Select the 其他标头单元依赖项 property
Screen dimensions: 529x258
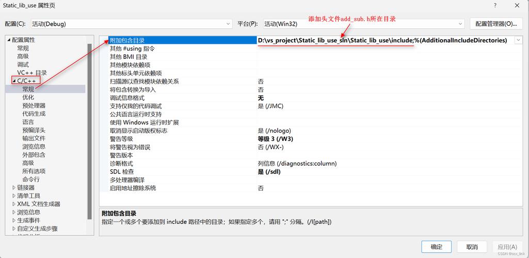point(136,73)
